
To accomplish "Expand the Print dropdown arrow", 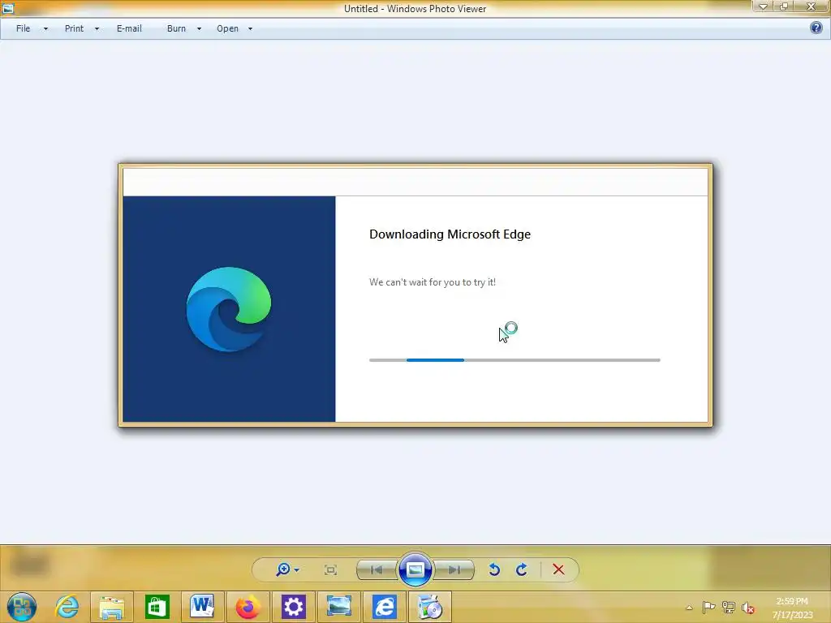I will [97, 29].
